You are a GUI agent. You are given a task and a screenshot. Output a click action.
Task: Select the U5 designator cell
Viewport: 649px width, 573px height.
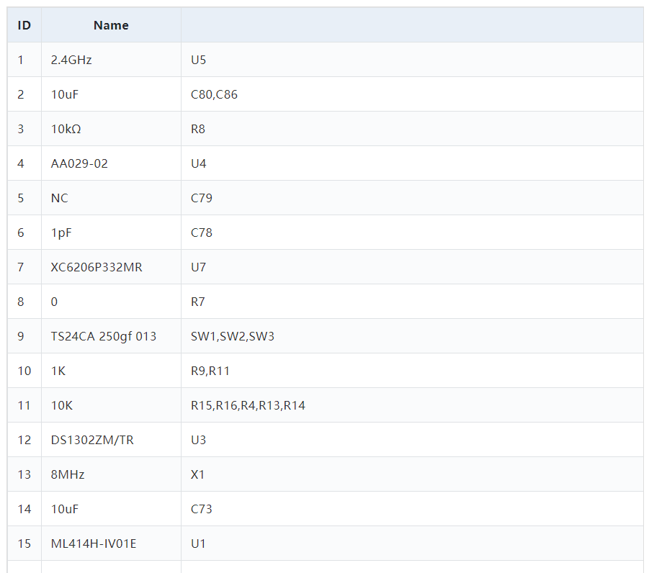coord(412,60)
